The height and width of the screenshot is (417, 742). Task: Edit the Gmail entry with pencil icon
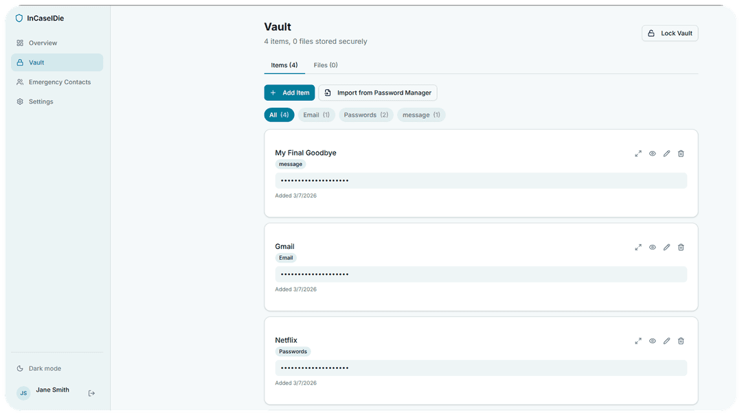(666, 247)
